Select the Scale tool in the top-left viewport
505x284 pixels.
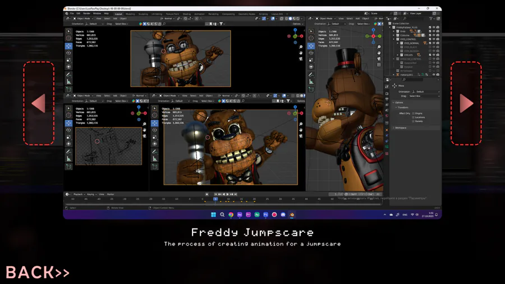coord(68,60)
